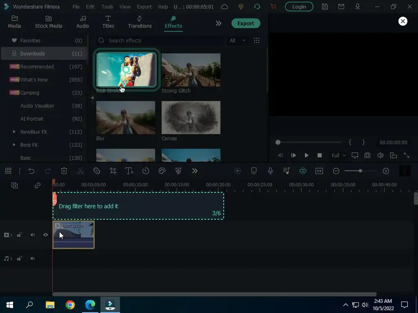Image resolution: width=418 pixels, height=313 pixels.
Task: Open the audio mixer icon
Action: tap(287, 171)
